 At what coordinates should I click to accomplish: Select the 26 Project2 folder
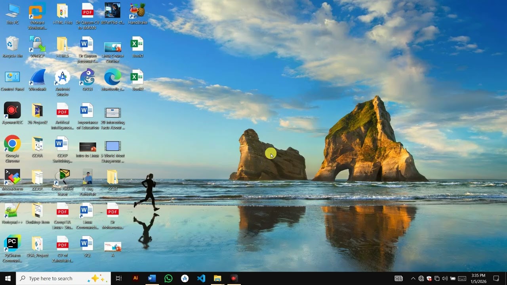tap(37, 114)
